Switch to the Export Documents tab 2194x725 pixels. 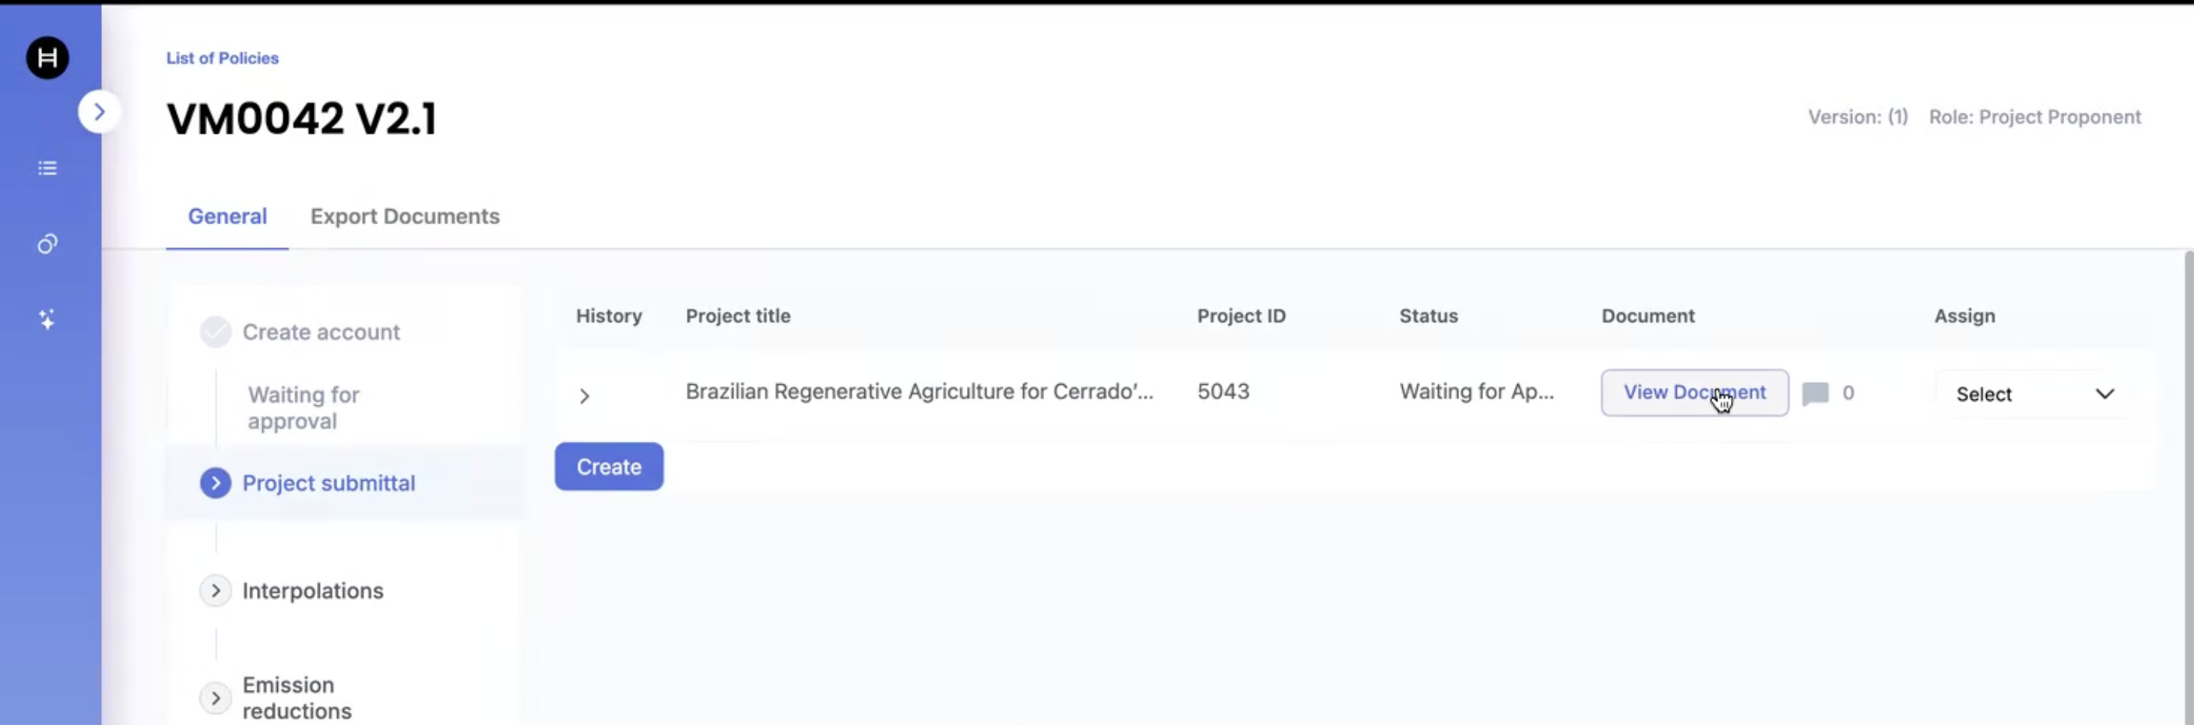tap(405, 216)
